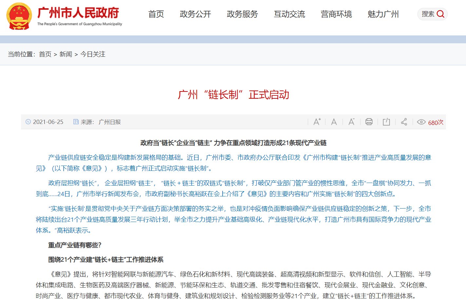
Task: Go to 互动交流 section
Action: [x=289, y=14]
